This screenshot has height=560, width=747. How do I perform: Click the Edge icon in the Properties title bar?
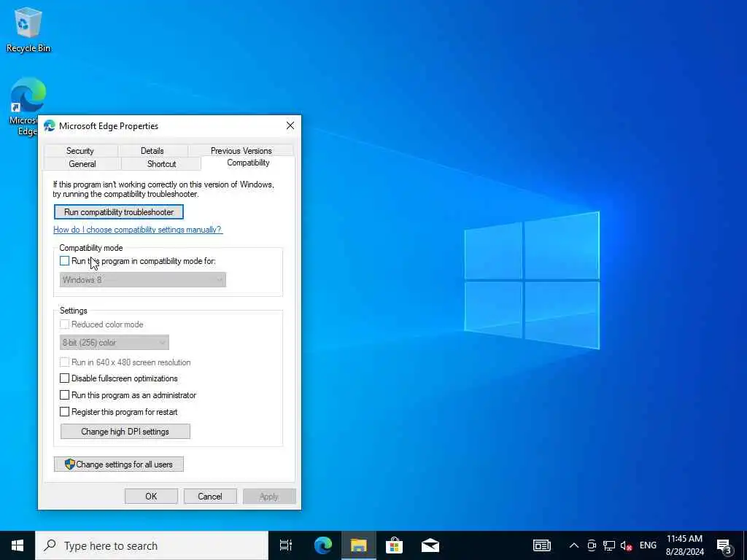click(50, 125)
